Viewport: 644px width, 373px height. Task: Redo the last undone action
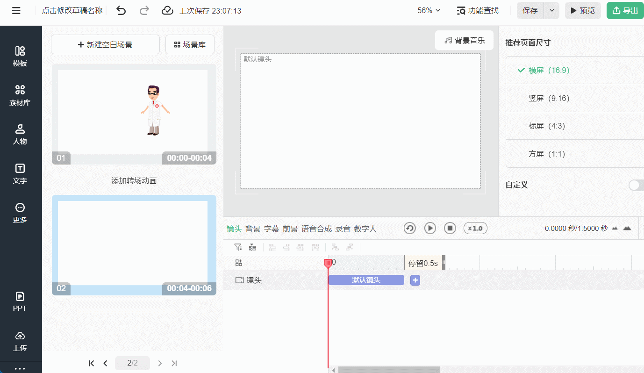point(145,10)
